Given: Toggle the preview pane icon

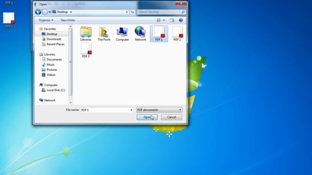Looking at the screenshot, I should [172, 20].
